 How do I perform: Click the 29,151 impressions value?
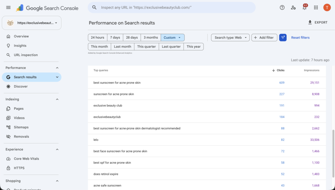click(315, 83)
